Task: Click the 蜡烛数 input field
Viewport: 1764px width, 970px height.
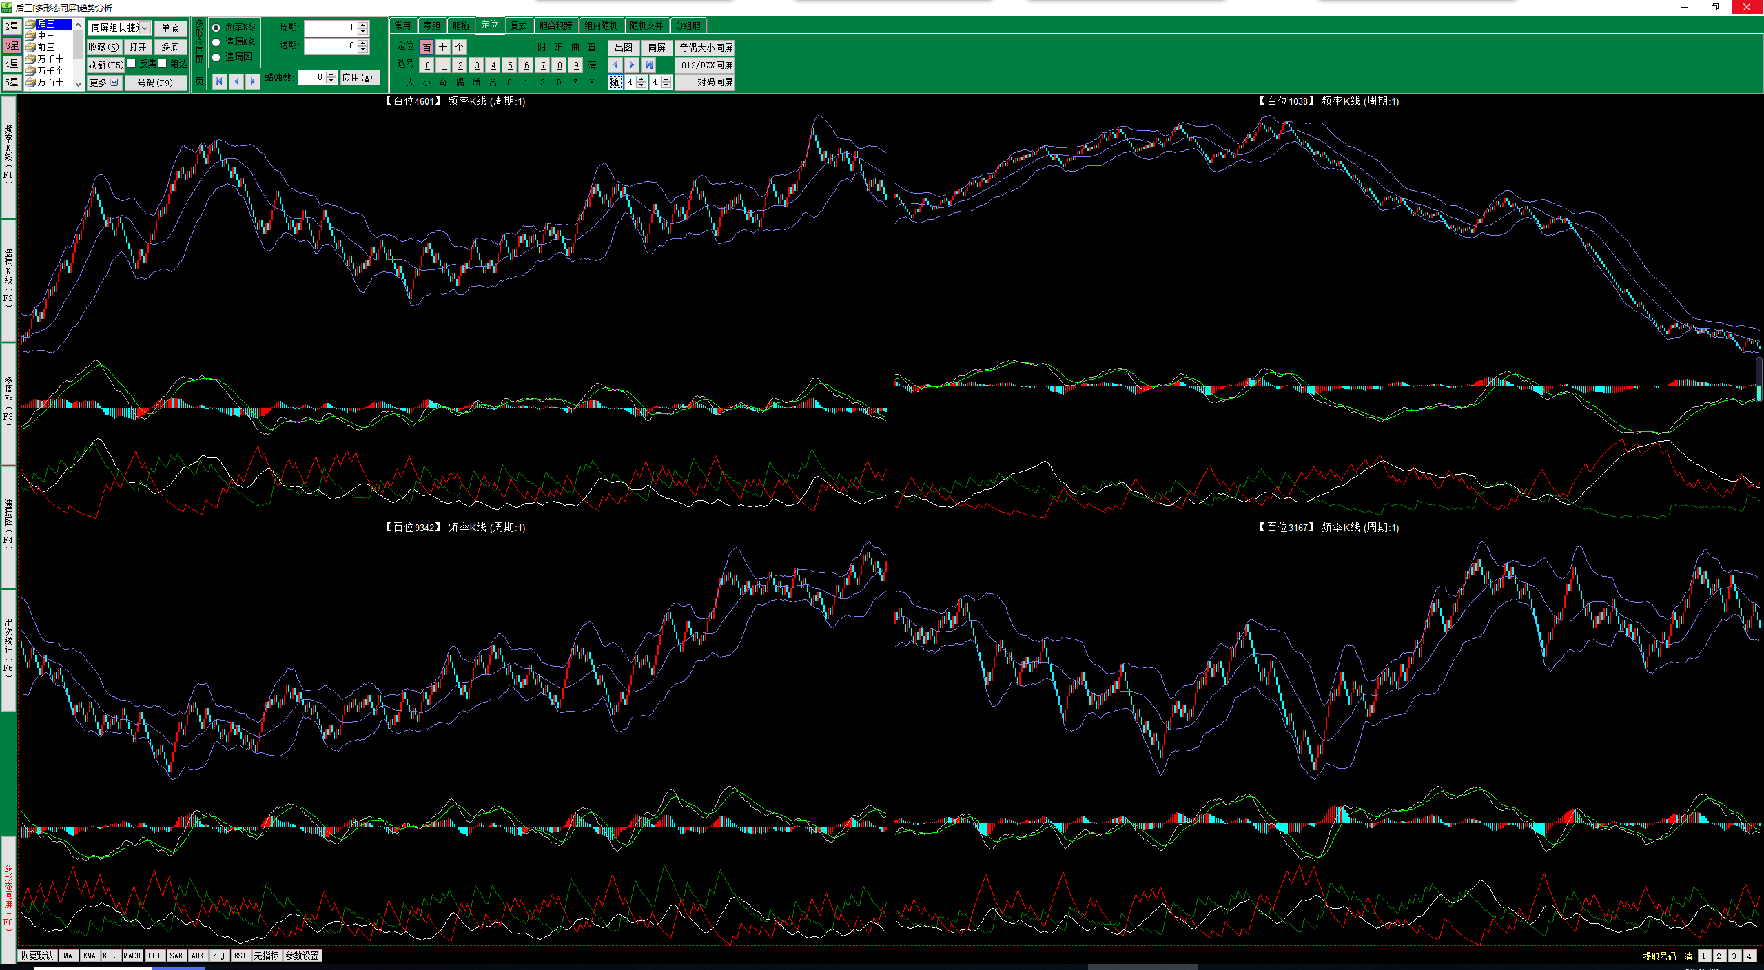Action: click(x=311, y=77)
